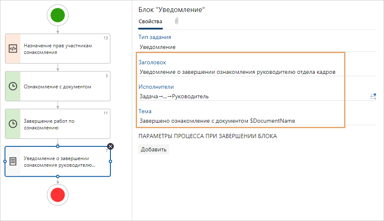Open the paperclip attachments tab

point(177,21)
